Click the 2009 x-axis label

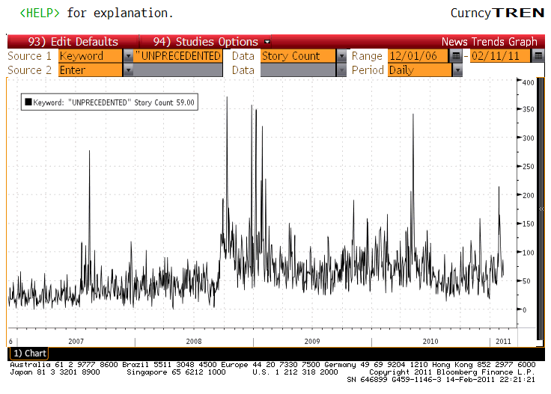coord(312,341)
